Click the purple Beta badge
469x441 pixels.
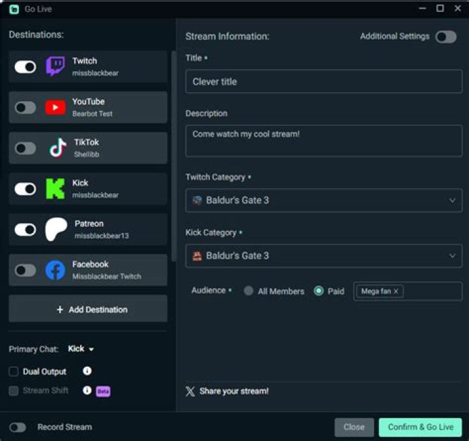[103, 391]
